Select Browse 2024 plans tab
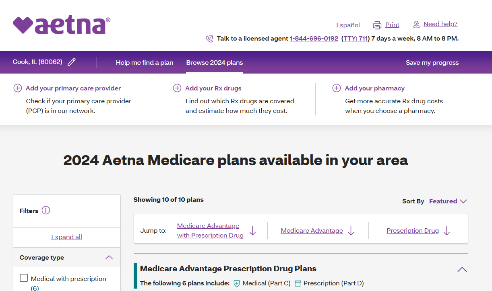This screenshot has height=291, width=492. 215,62
